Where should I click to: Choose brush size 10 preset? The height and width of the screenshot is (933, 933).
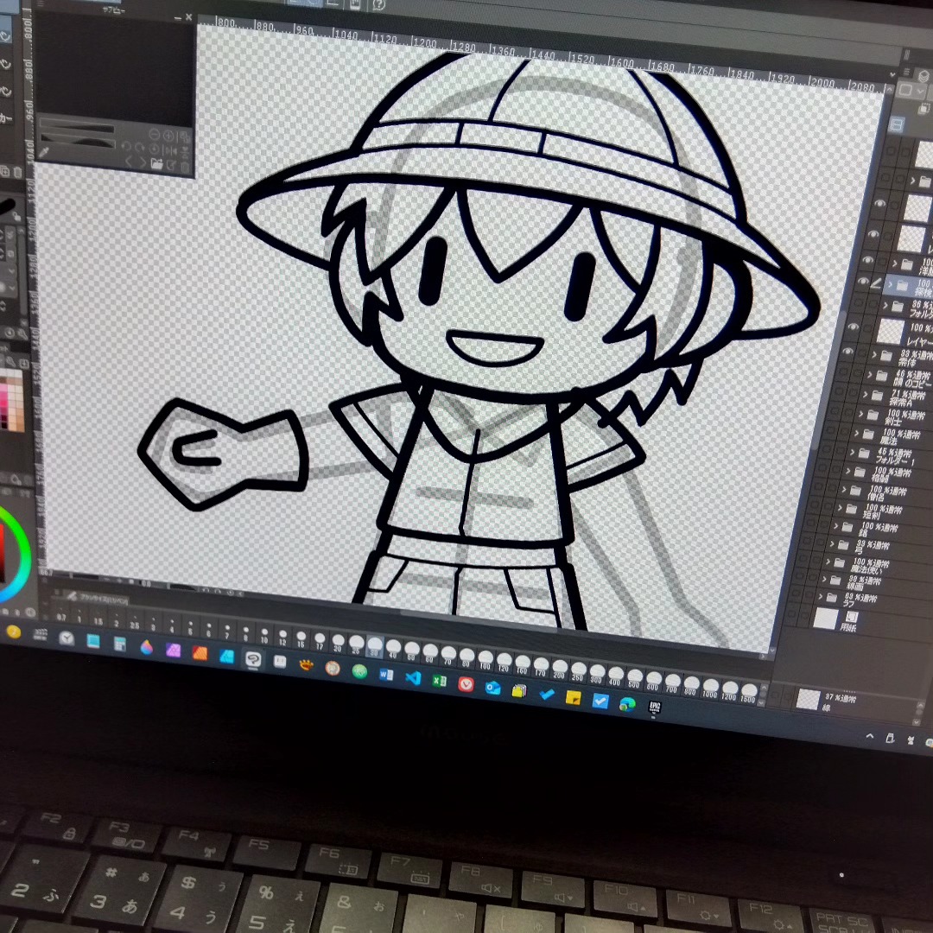264,635
